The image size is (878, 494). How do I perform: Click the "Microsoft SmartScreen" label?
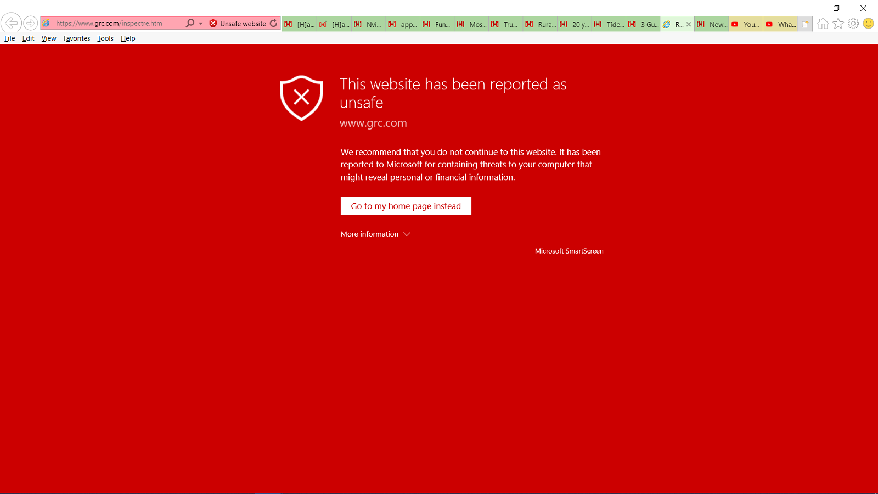569,251
